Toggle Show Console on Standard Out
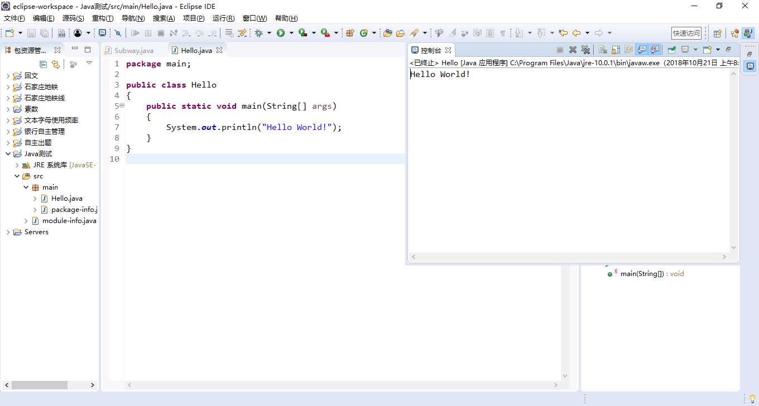Image resolution: width=759 pixels, height=406 pixels. tap(642, 50)
